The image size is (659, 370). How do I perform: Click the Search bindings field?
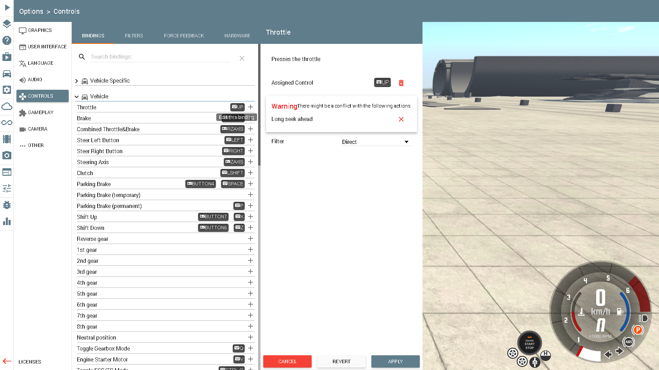(x=160, y=57)
